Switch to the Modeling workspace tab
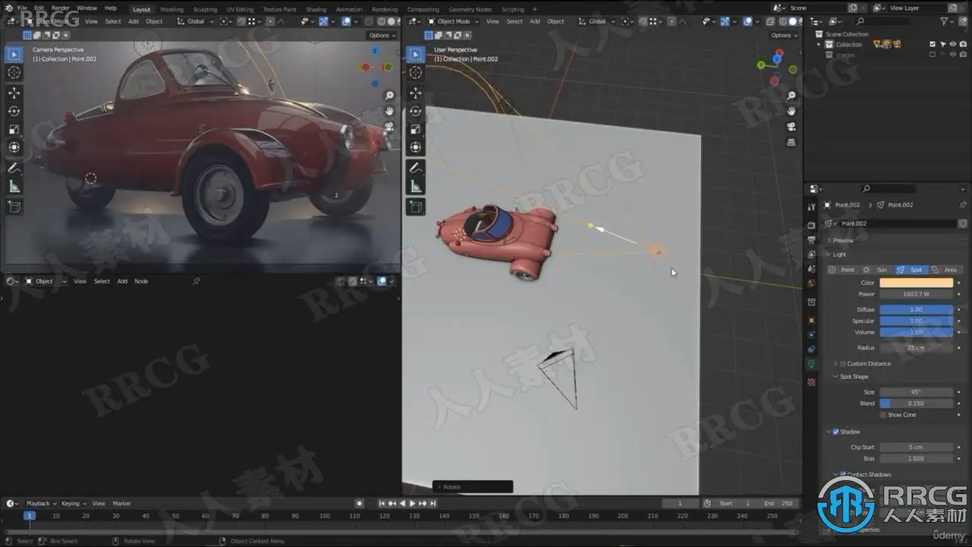 (172, 9)
